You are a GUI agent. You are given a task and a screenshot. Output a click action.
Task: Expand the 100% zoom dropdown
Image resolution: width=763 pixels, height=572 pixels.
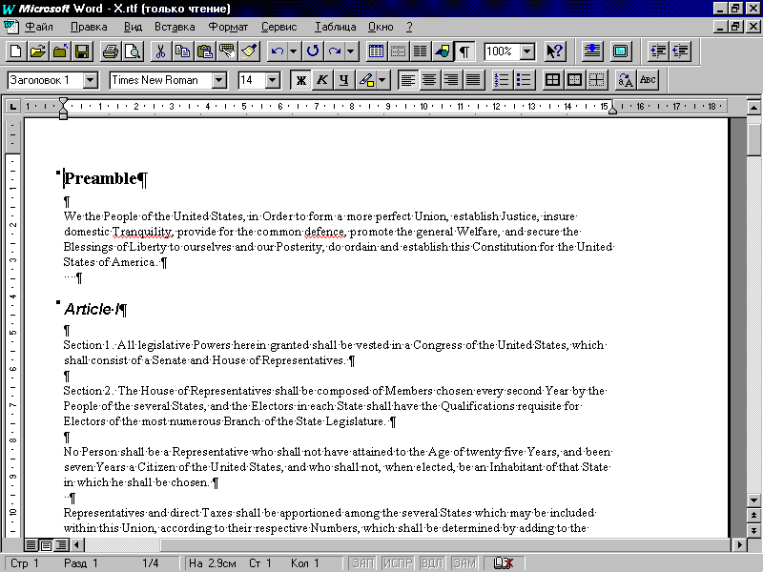pyautogui.click(x=527, y=51)
